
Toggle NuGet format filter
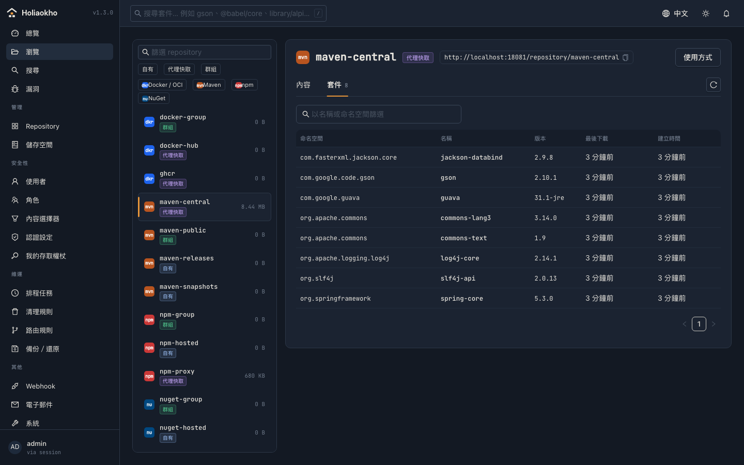tap(154, 98)
